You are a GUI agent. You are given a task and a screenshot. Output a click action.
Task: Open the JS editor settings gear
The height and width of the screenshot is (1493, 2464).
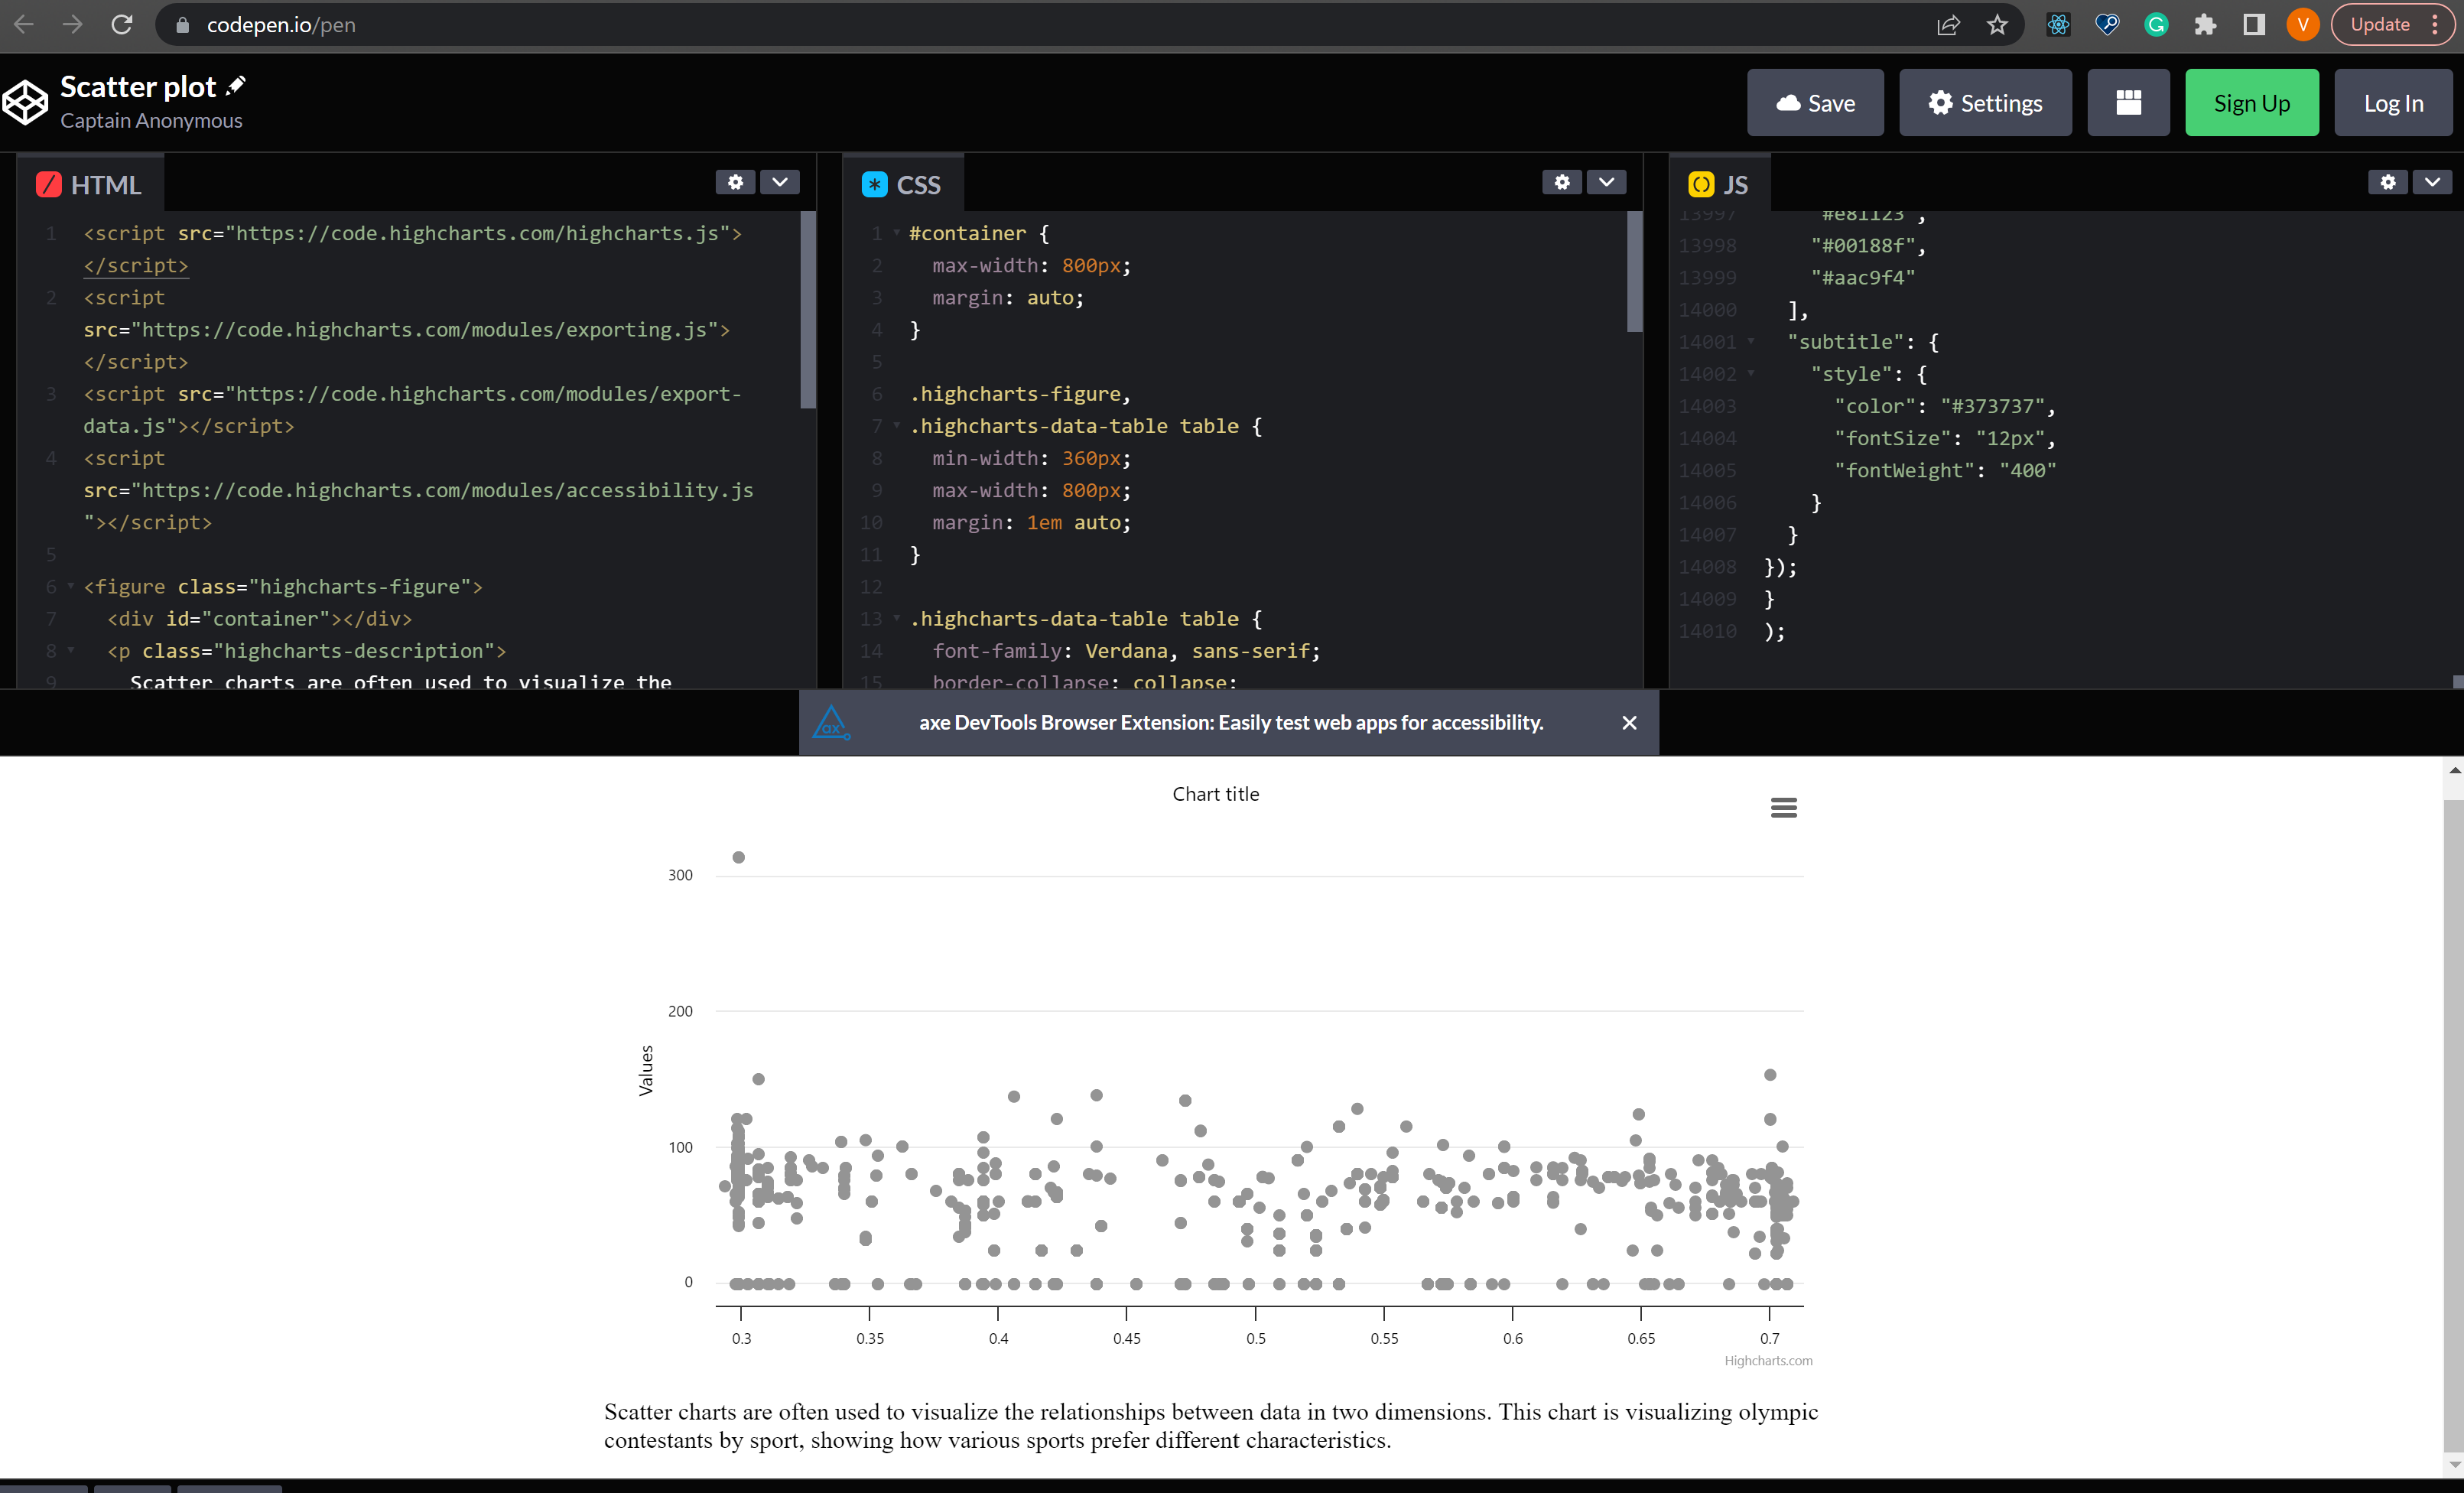pyautogui.click(x=2388, y=182)
